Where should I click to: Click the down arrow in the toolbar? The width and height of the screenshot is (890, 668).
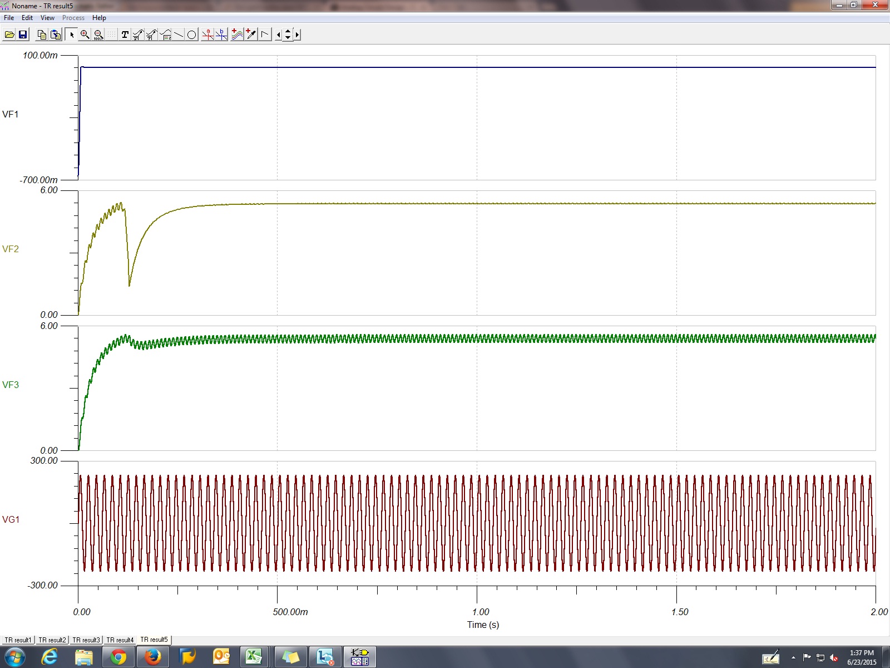(x=288, y=37)
